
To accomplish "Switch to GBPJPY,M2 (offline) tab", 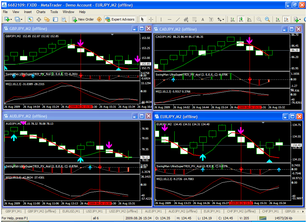I will [x=42, y=211].
